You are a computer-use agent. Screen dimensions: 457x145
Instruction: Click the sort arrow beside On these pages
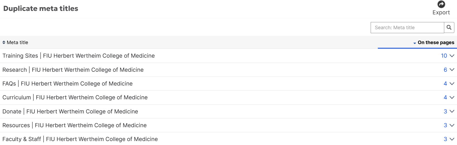point(415,43)
